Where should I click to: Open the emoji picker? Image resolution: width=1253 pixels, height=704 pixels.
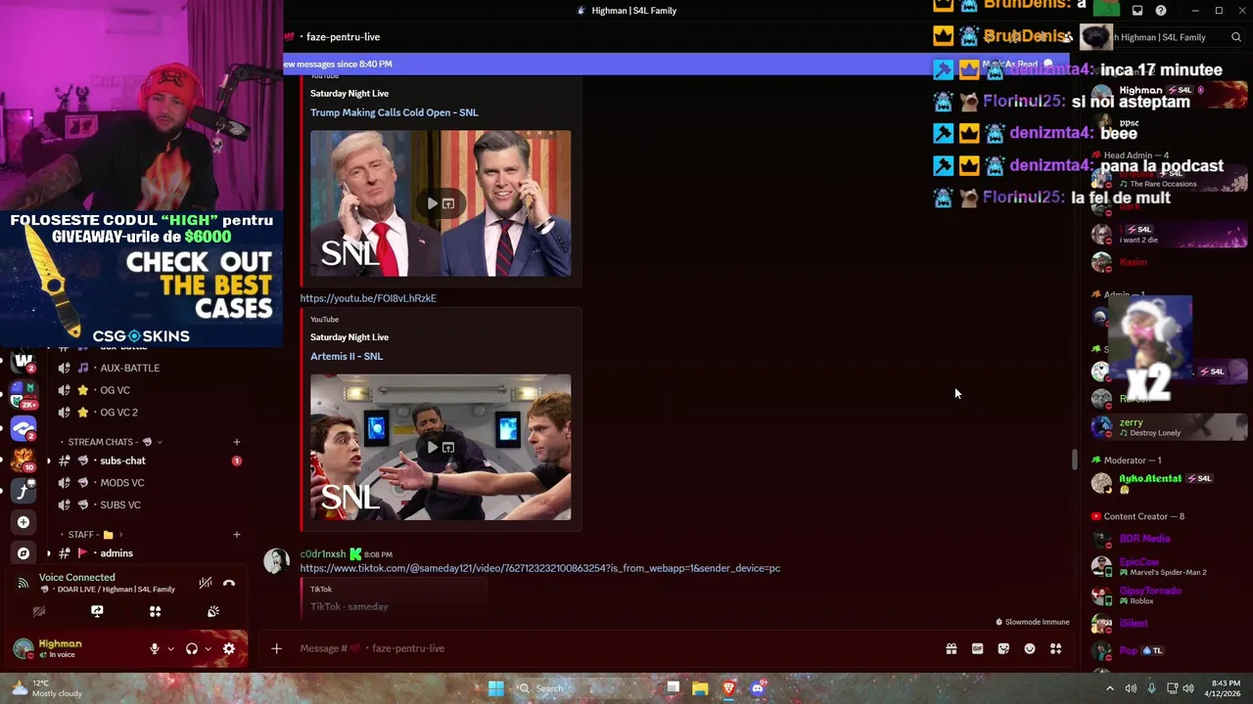[x=1030, y=648]
